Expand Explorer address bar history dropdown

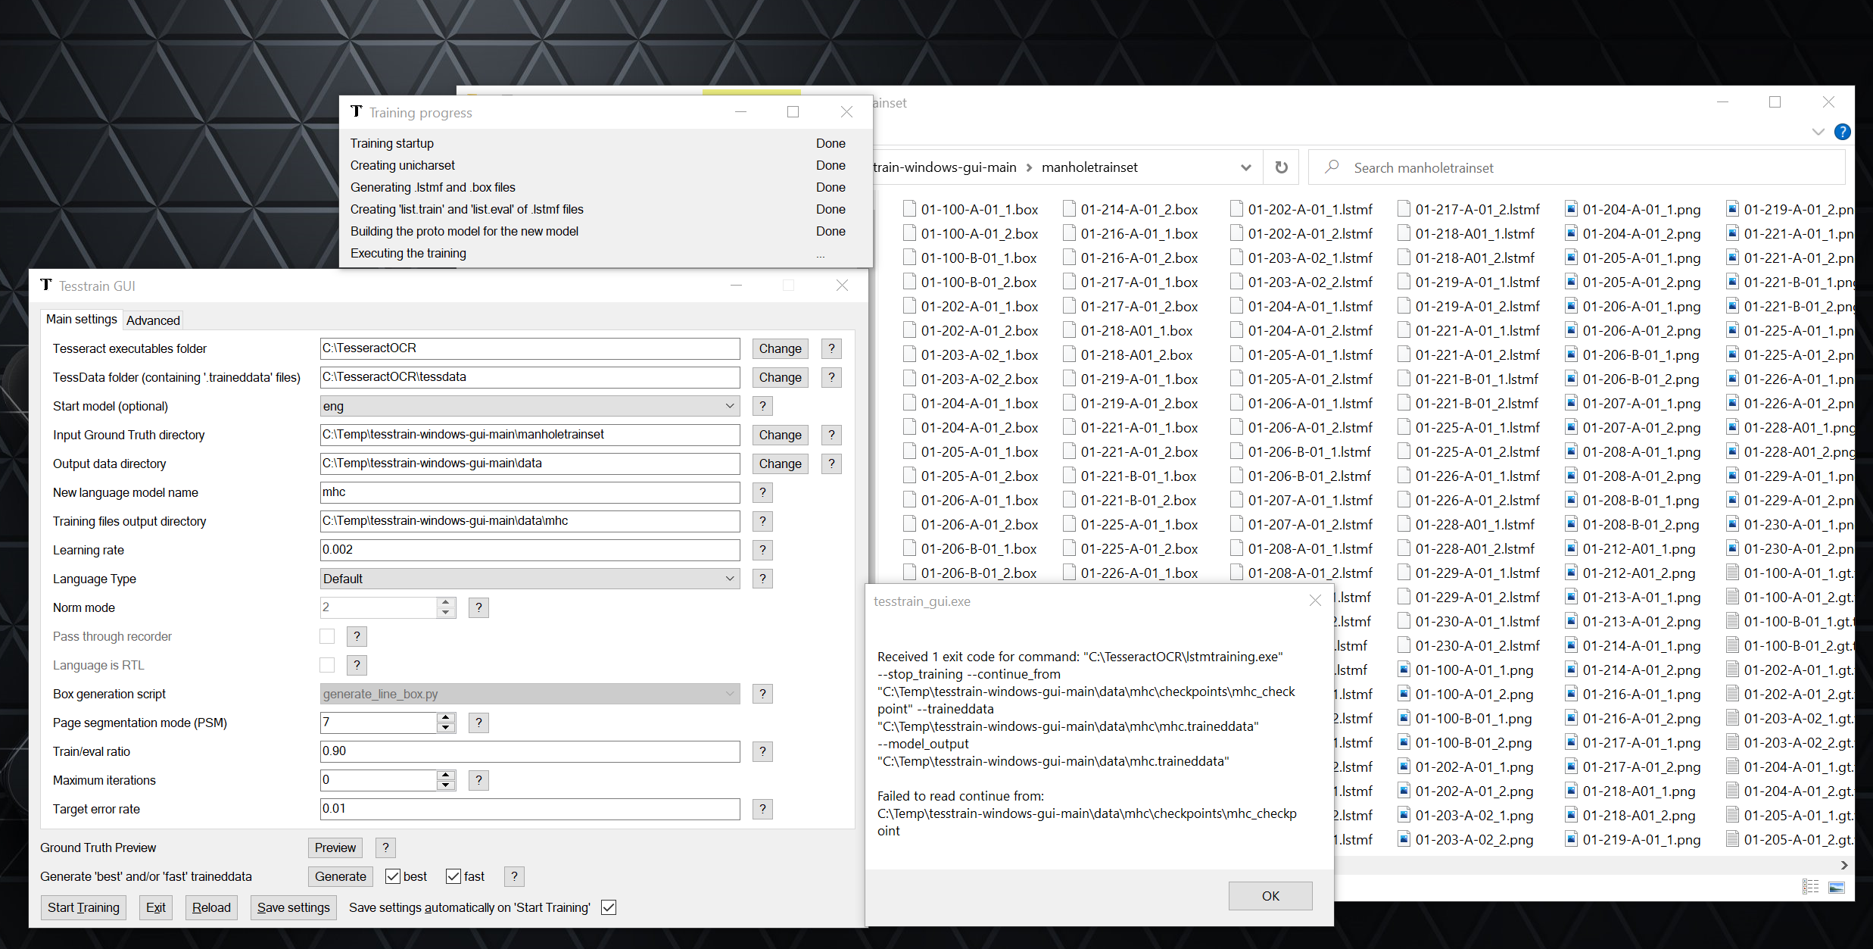1246,167
